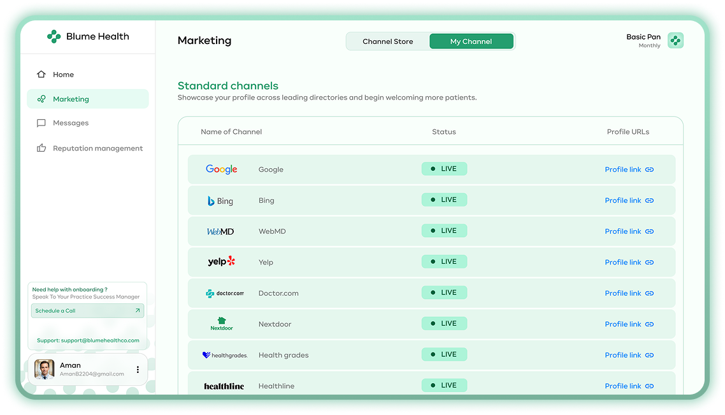
Task: Click the Bing logo icon
Action: pyautogui.click(x=220, y=201)
